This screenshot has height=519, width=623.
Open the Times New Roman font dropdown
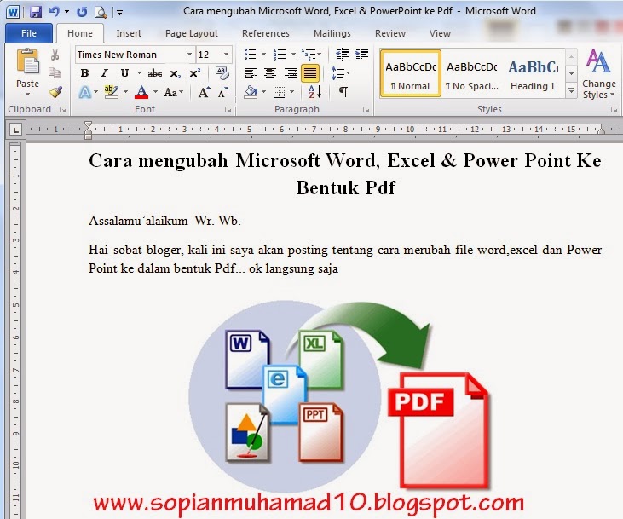click(189, 55)
